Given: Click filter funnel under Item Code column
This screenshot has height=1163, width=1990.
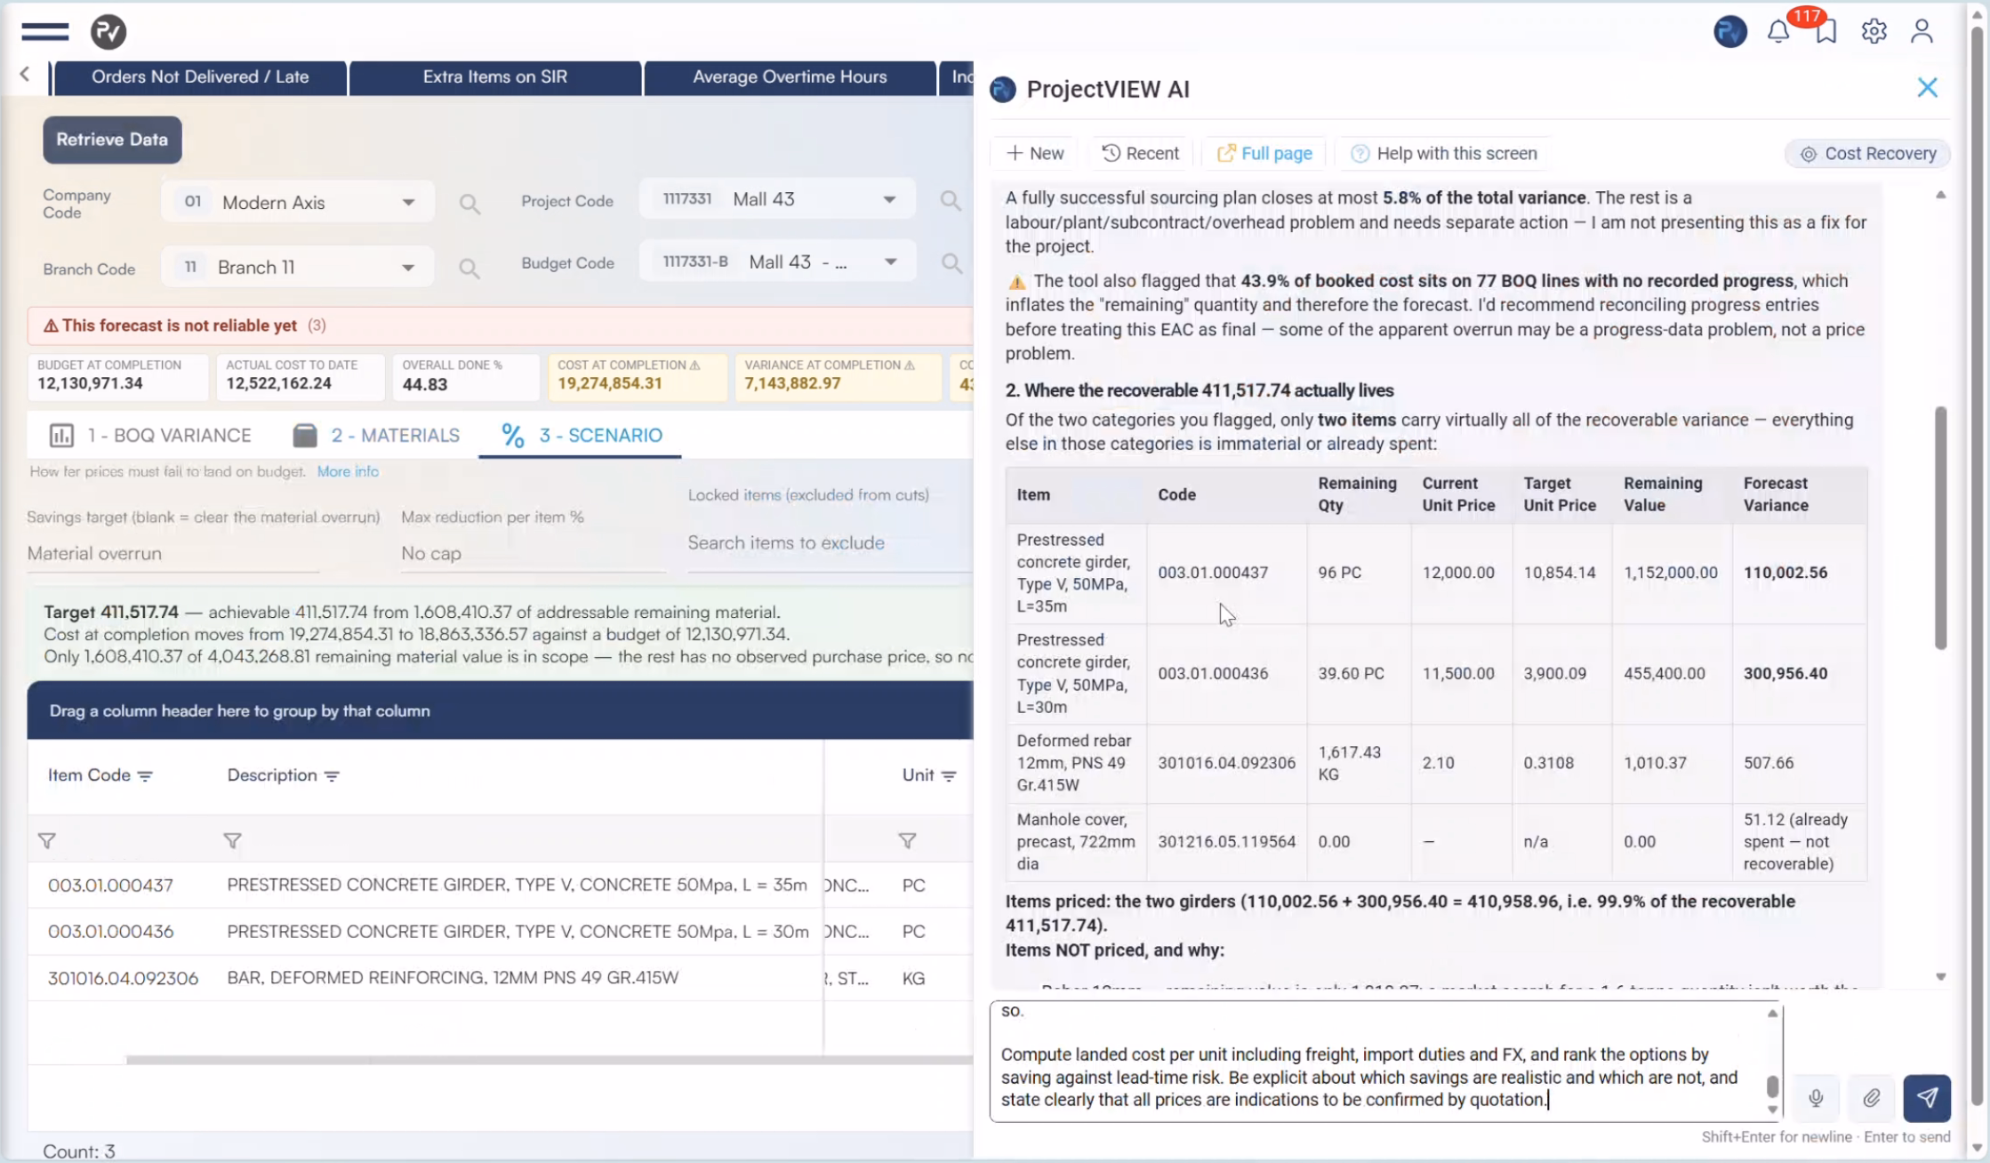Looking at the screenshot, I should coord(47,840).
